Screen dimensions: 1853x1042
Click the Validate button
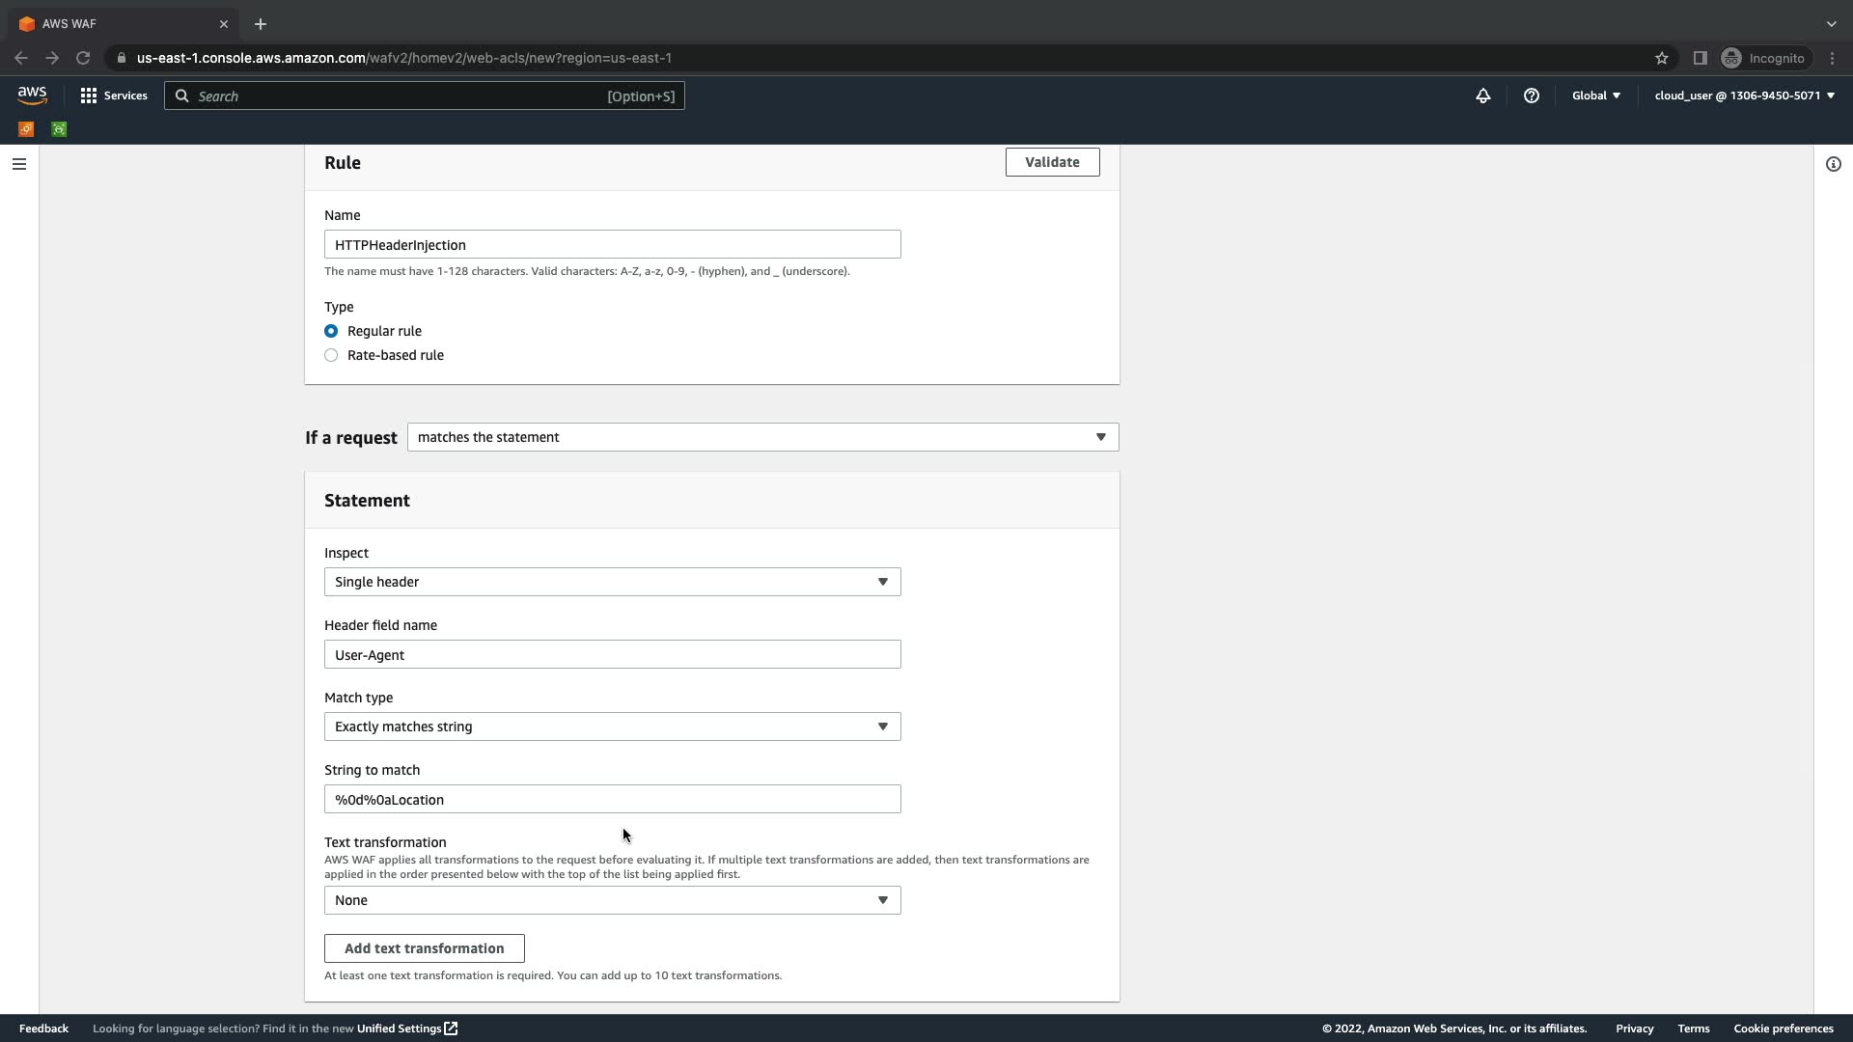1052,162
